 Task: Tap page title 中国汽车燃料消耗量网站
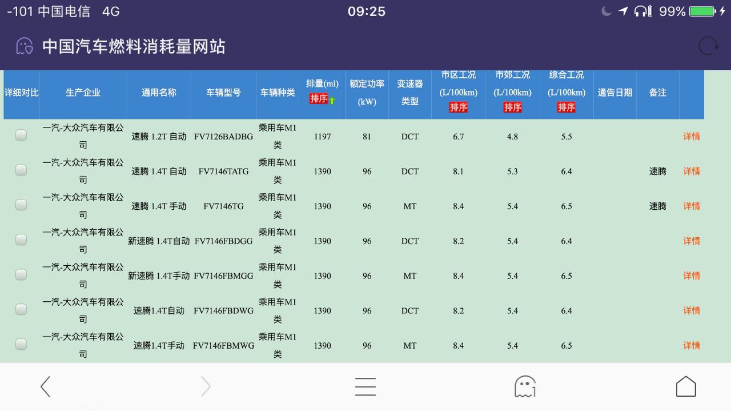134,46
